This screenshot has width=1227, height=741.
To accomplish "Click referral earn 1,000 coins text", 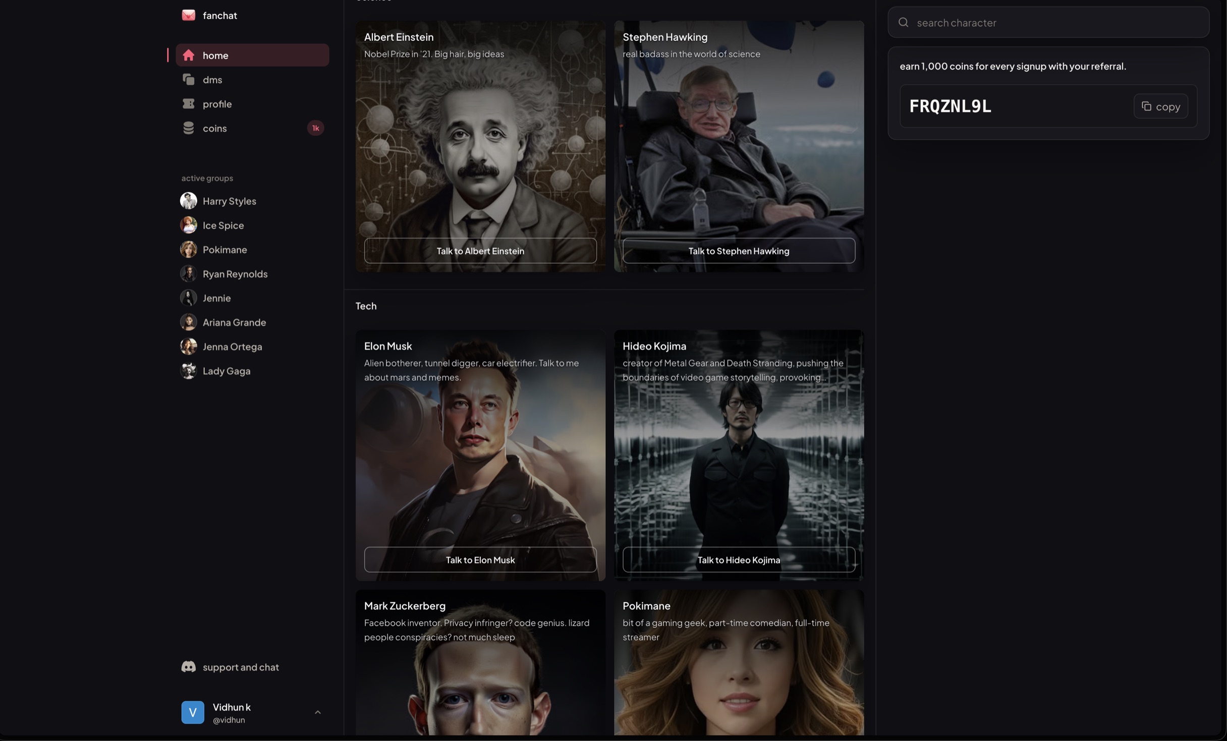I will tap(1013, 66).
